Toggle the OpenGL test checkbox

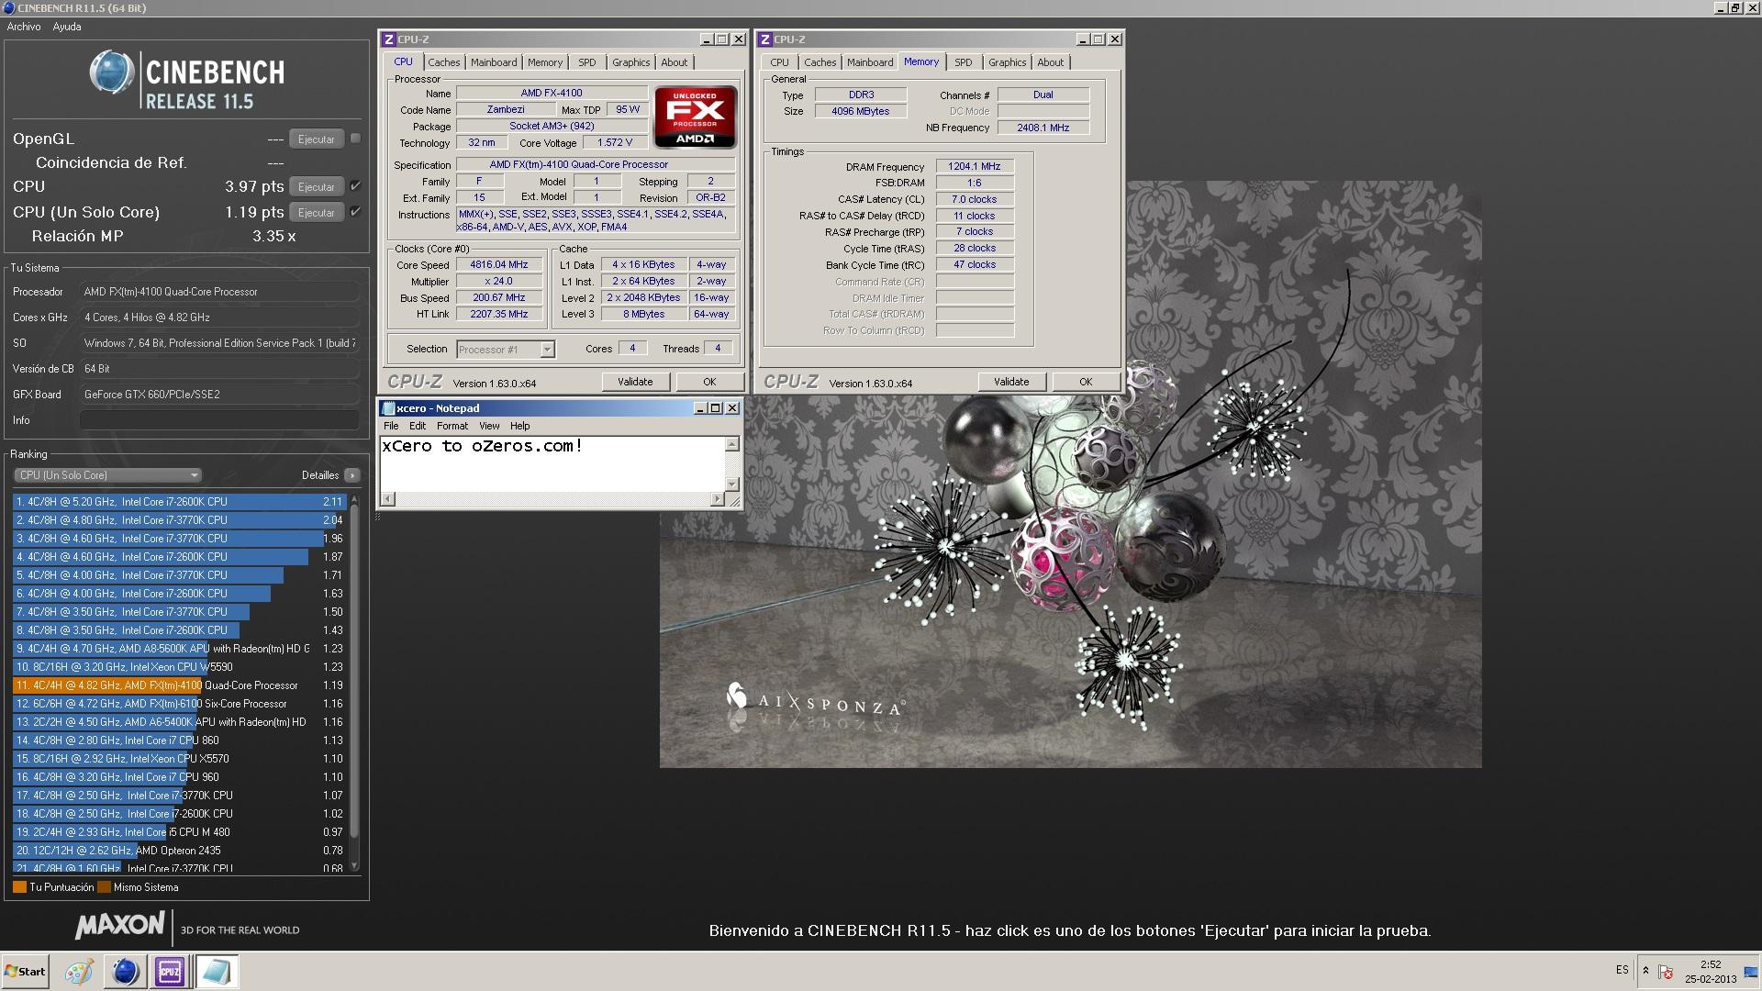[x=356, y=139]
